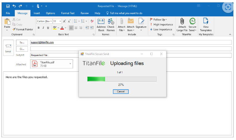Collapse the ribbon with the chevron

(x=230, y=34)
